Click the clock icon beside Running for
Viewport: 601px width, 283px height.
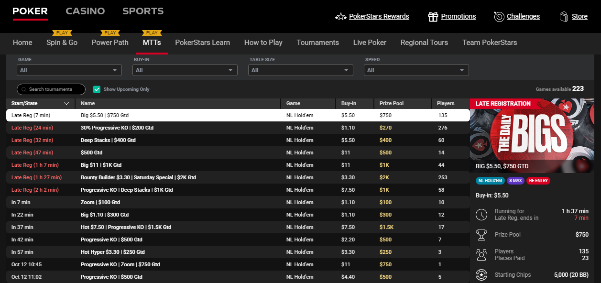(481, 215)
